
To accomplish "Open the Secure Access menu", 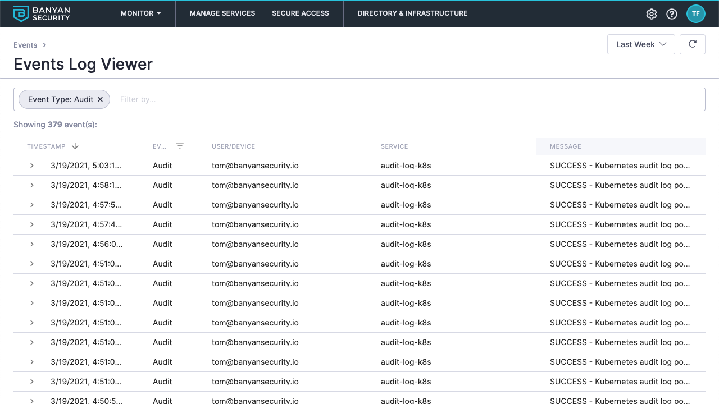I will pos(301,13).
